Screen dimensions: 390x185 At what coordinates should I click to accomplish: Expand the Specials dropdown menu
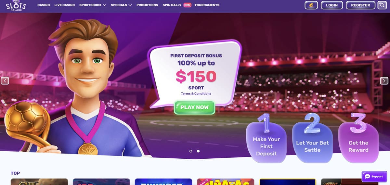pyautogui.click(x=121, y=5)
